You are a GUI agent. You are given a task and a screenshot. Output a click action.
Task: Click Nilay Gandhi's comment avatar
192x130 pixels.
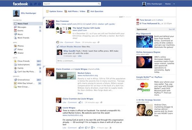pos(59,52)
